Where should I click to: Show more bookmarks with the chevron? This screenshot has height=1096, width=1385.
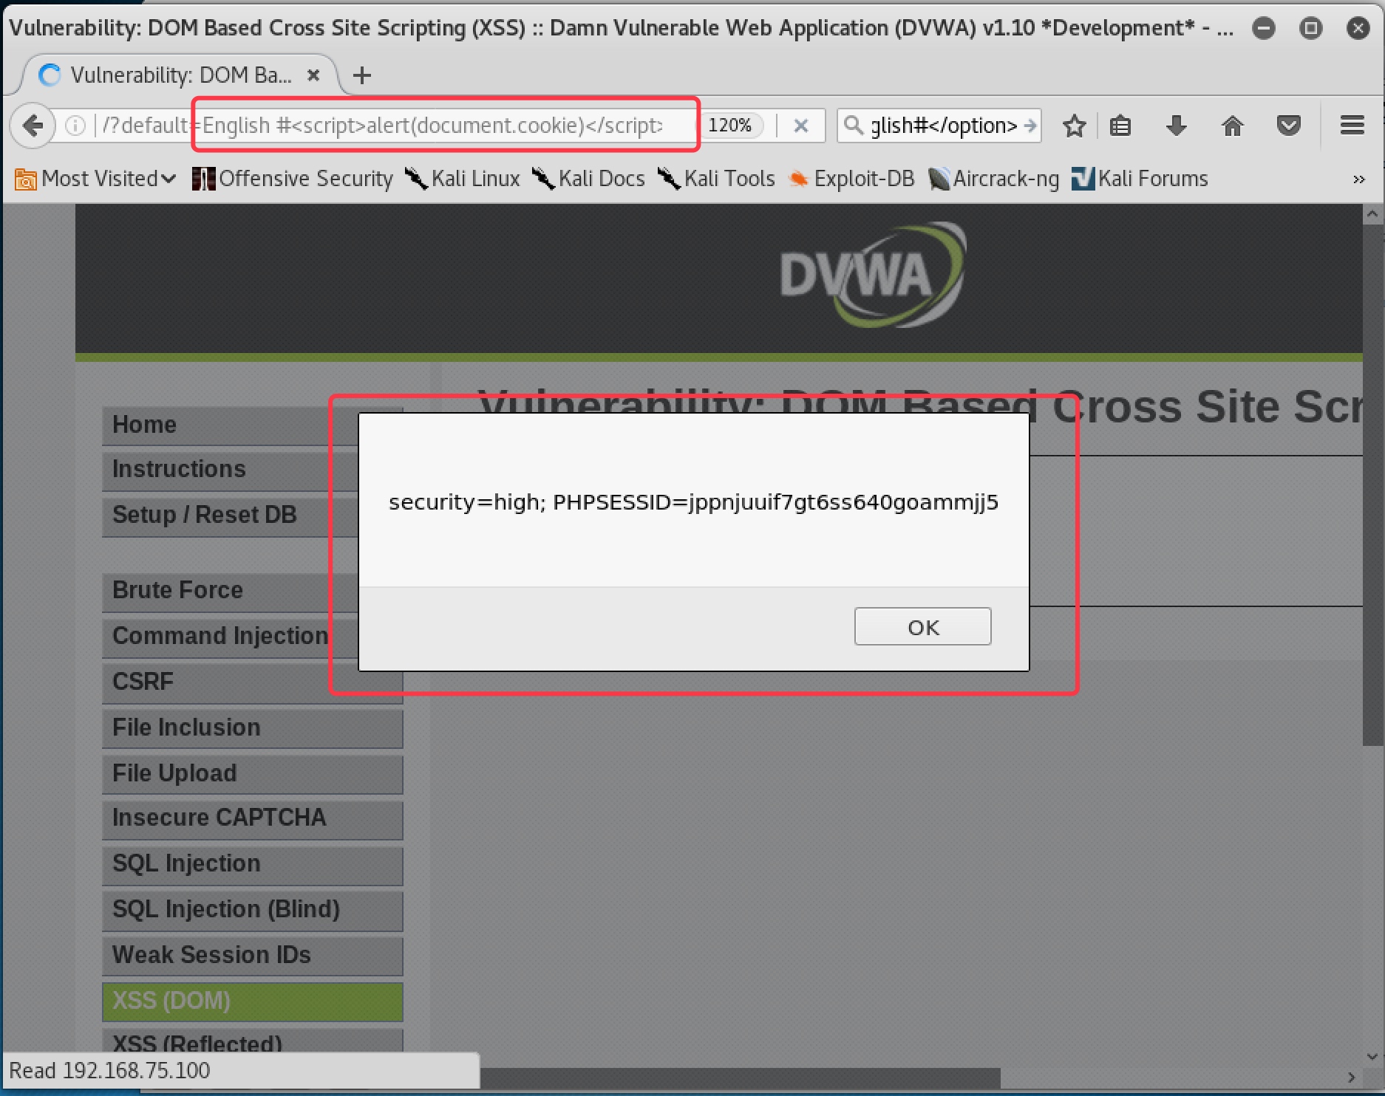coord(1358,179)
